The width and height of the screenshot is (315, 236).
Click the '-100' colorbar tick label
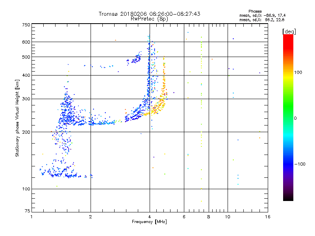(300, 164)
